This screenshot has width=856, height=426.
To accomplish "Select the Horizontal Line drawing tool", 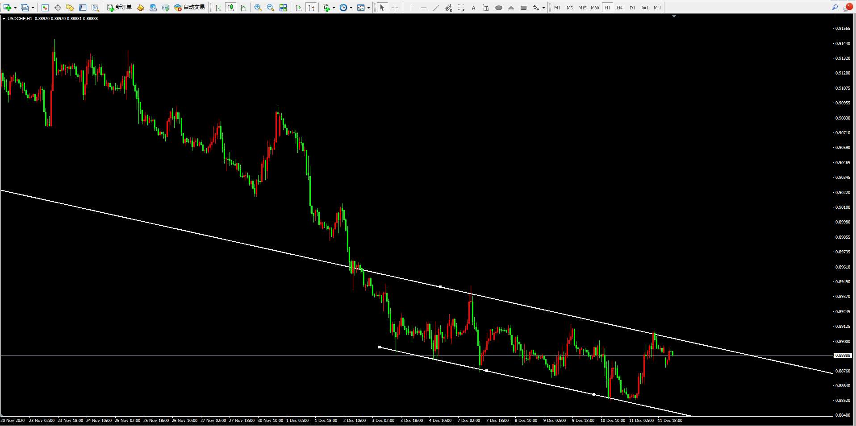I will click(x=423, y=8).
